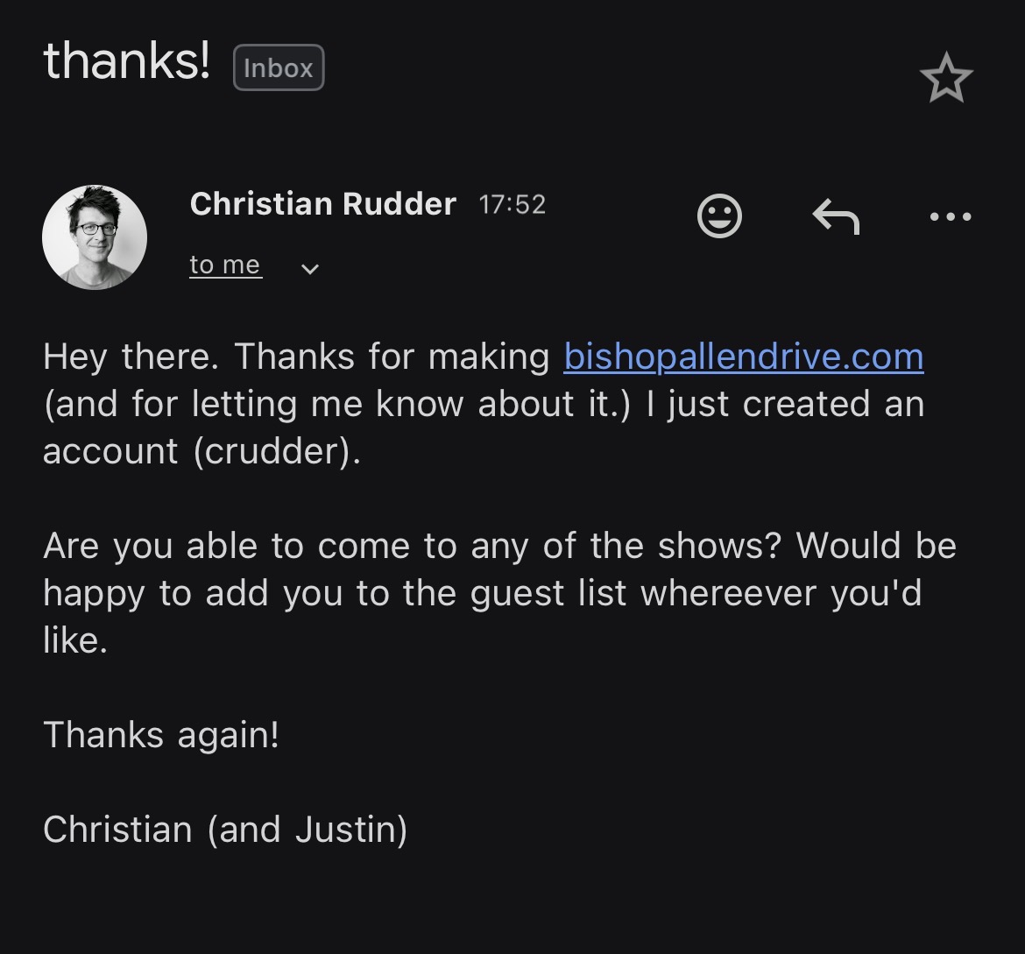Reply to Christian Rudder's email
Screen dimensions: 1025x954
click(836, 216)
